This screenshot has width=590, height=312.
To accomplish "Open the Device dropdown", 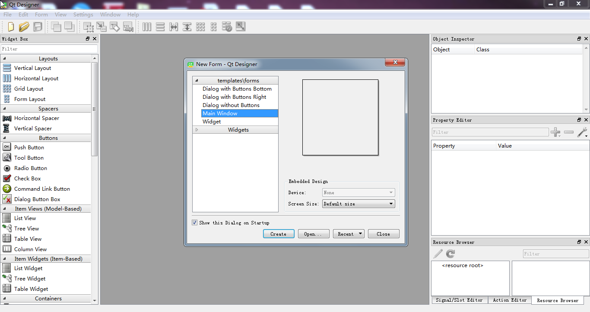I will coord(358,192).
